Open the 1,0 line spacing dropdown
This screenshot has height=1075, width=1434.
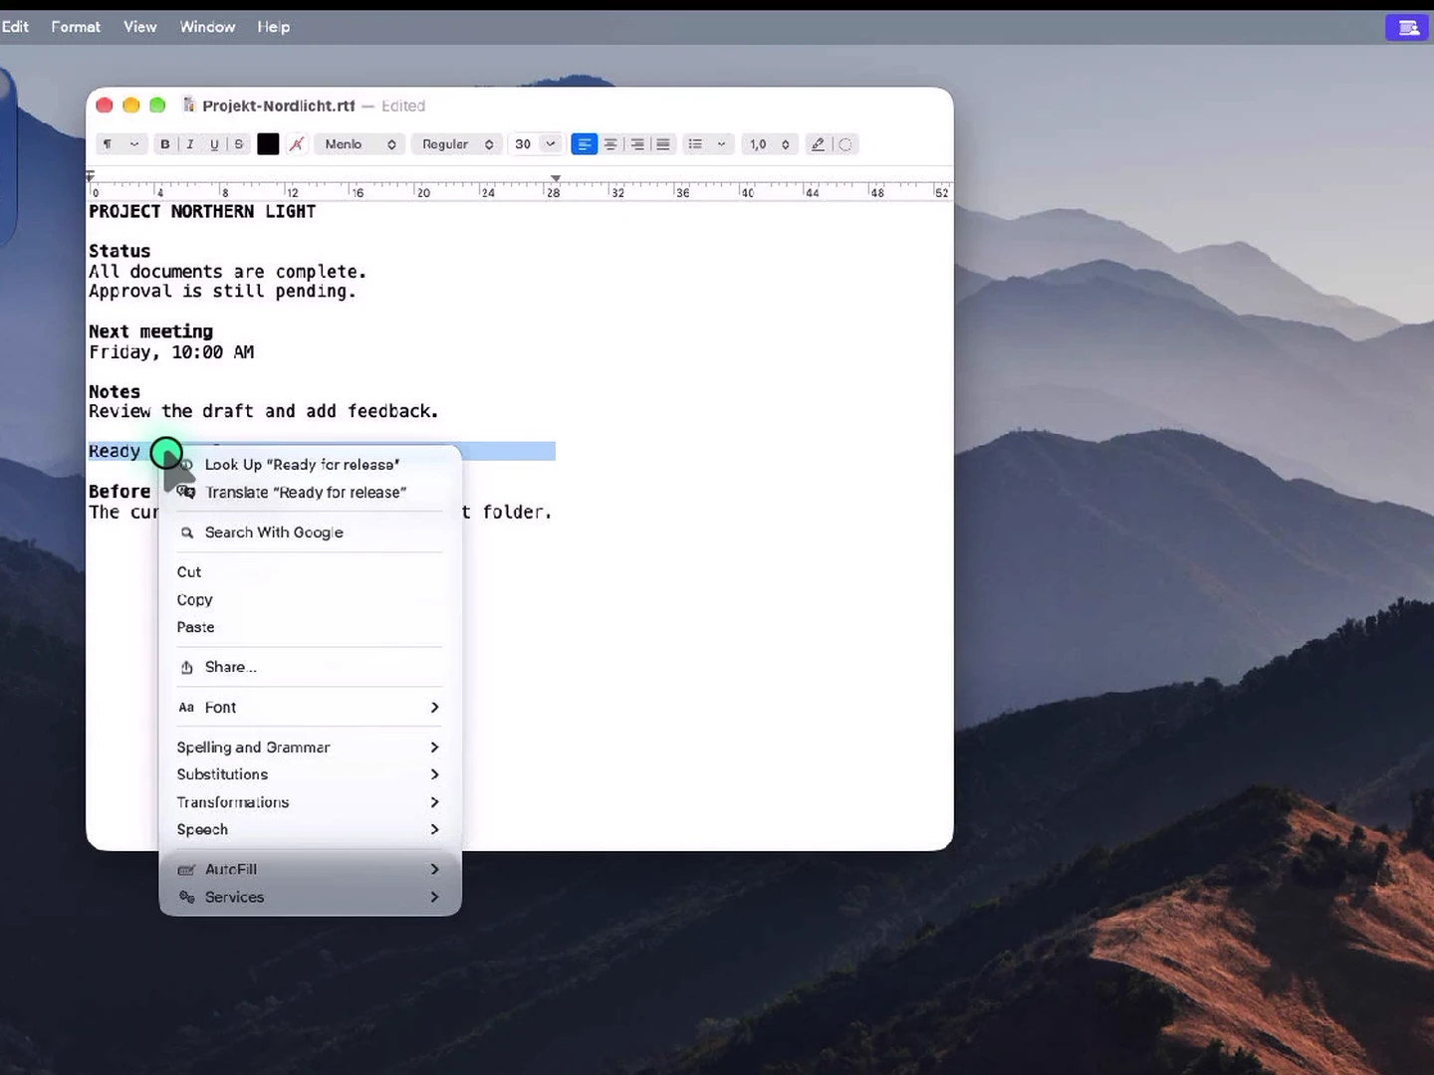(x=770, y=144)
